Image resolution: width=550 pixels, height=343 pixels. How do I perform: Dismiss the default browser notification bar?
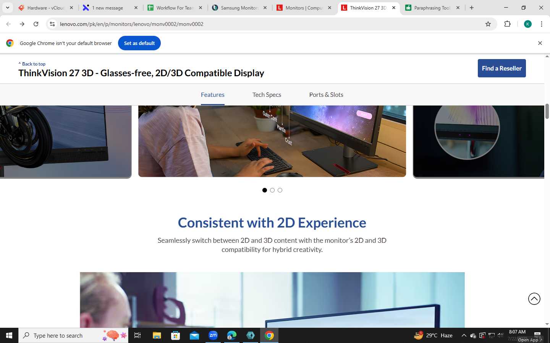[540, 43]
